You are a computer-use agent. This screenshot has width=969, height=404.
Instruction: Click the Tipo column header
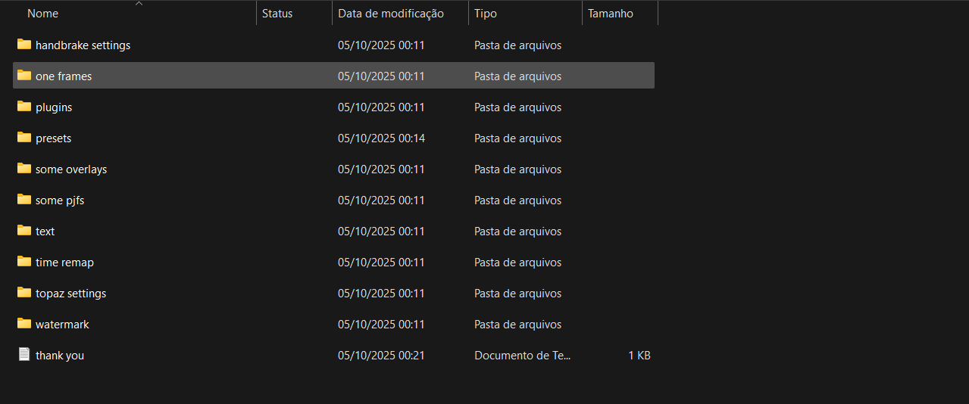click(x=485, y=14)
